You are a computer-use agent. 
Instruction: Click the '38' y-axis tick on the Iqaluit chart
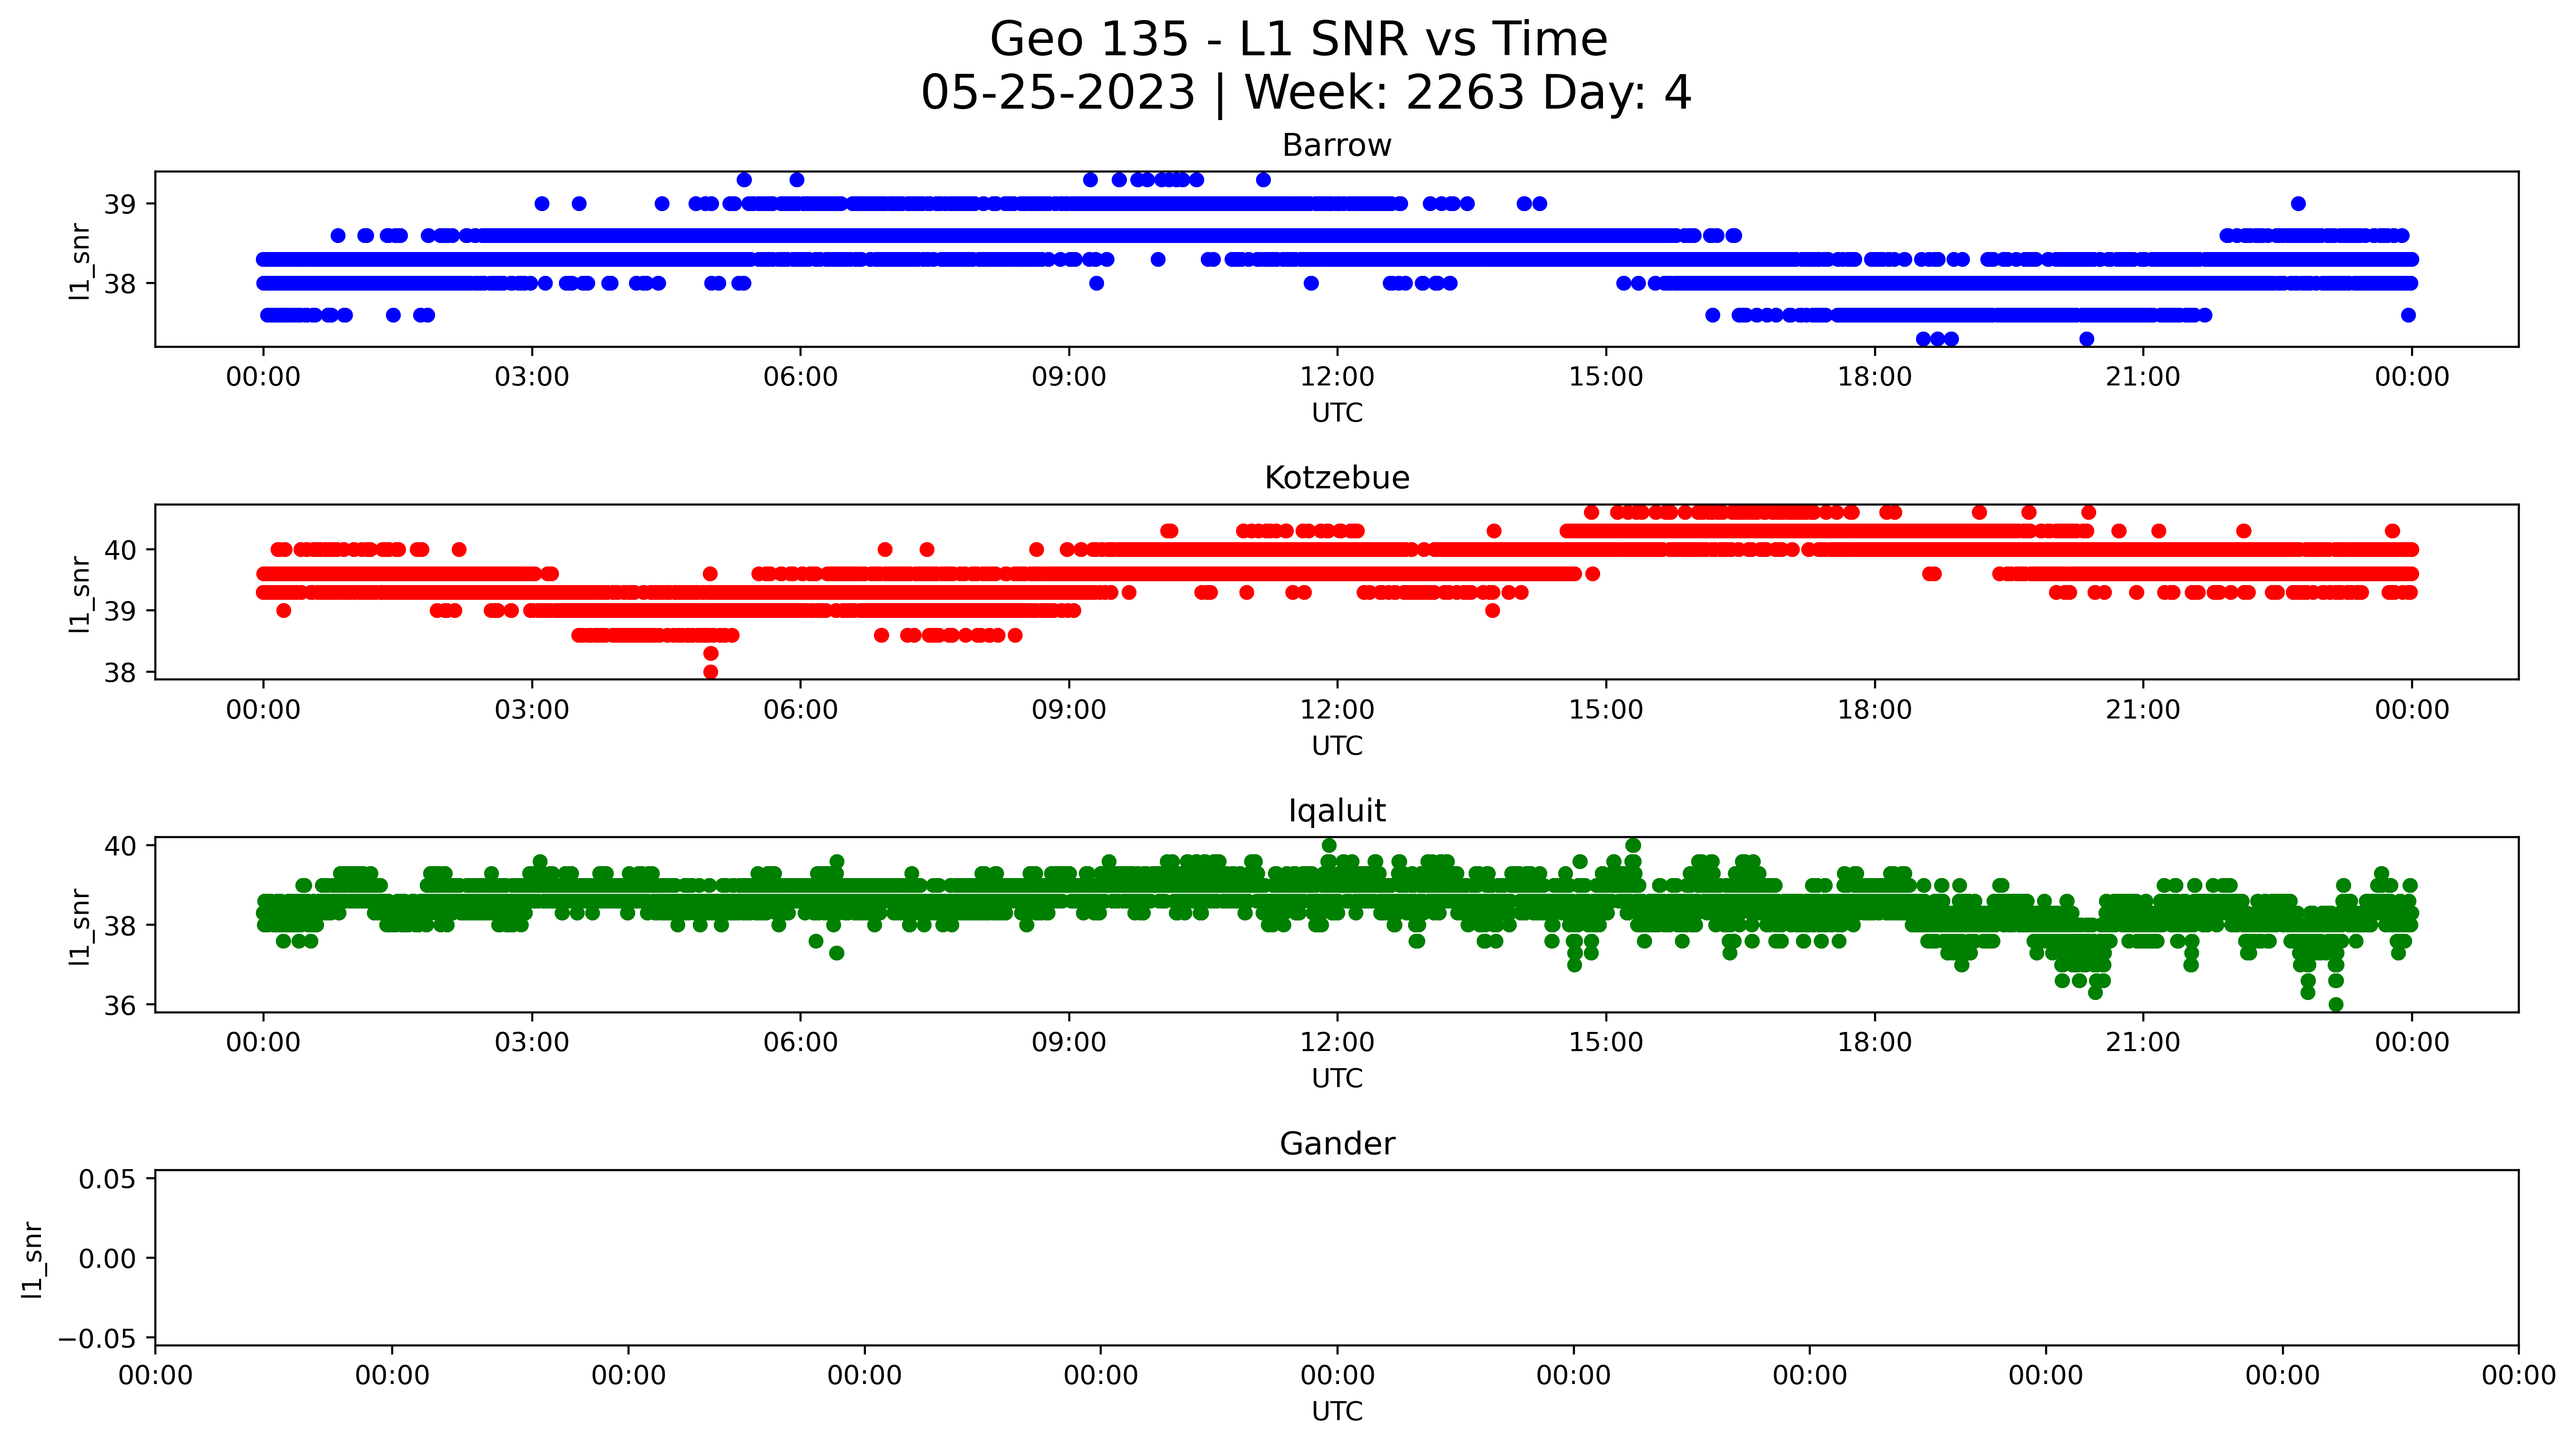tap(120, 926)
